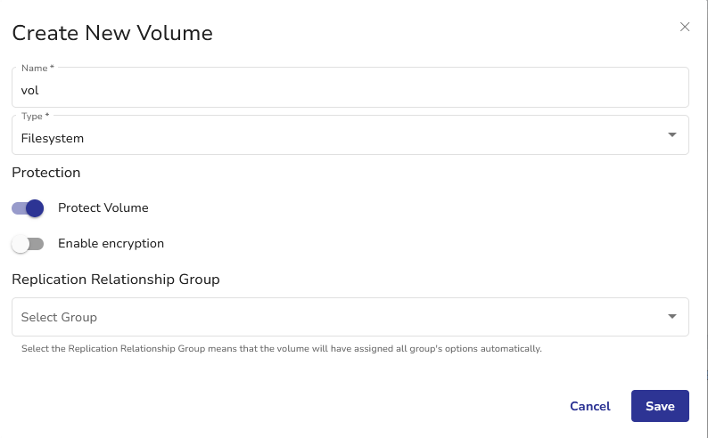Image resolution: width=708 pixels, height=438 pixels.
Task: Cancel the volume creation
Action: coord(589,406)
